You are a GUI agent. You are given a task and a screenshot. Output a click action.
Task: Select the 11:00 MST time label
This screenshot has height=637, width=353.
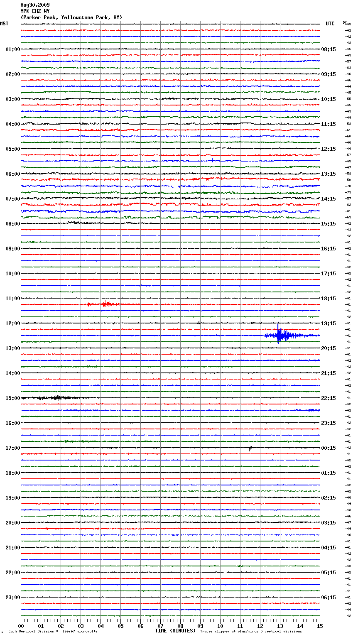click(12, 299)
